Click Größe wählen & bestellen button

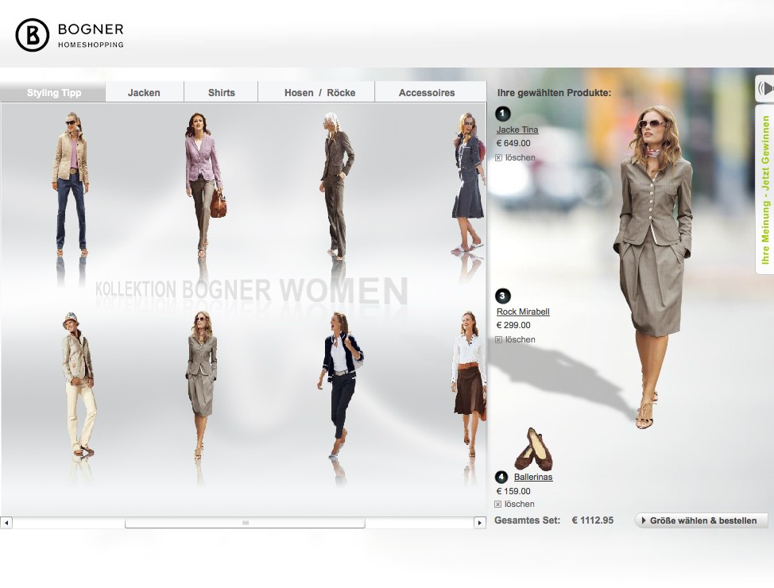click(702, 520)
